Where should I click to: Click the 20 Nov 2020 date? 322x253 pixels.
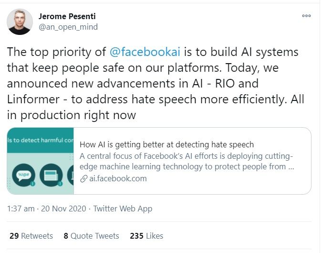(x=63, y=209)
